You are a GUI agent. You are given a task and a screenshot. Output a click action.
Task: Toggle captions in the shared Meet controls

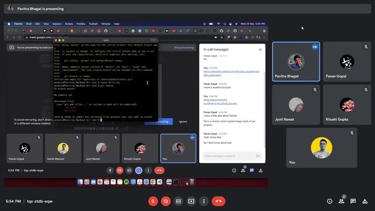pyautogui.click(x=129, y=171)
